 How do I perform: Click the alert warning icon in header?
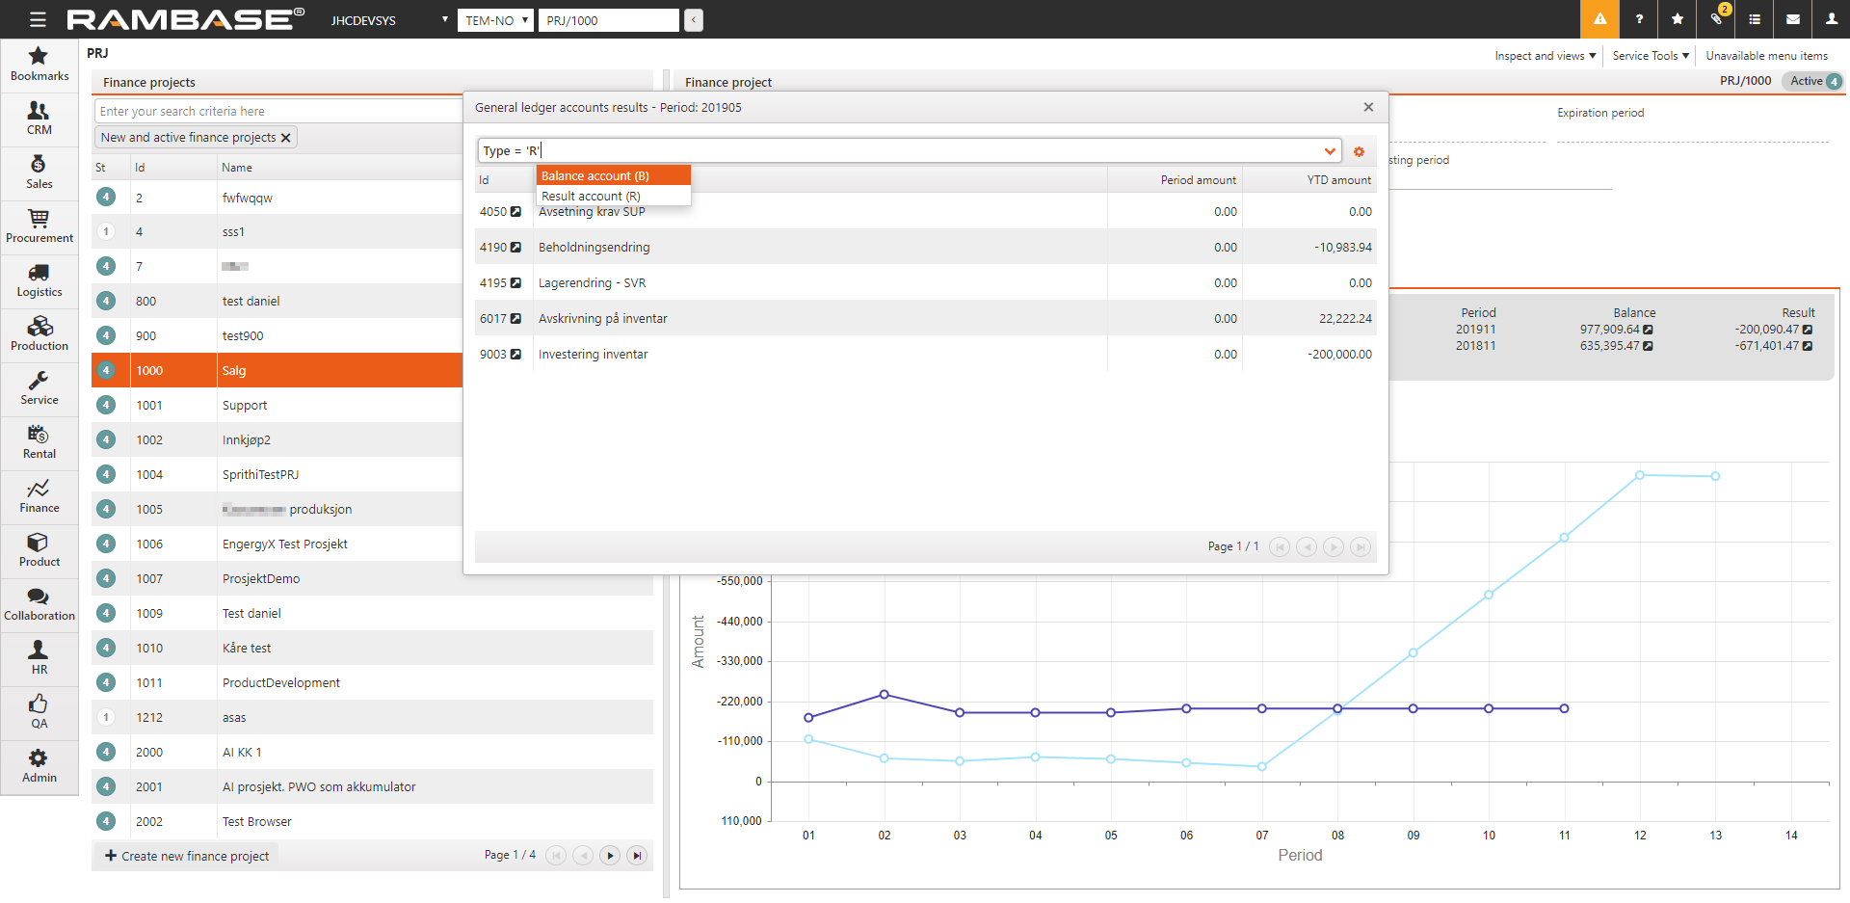coord(1599,19)
